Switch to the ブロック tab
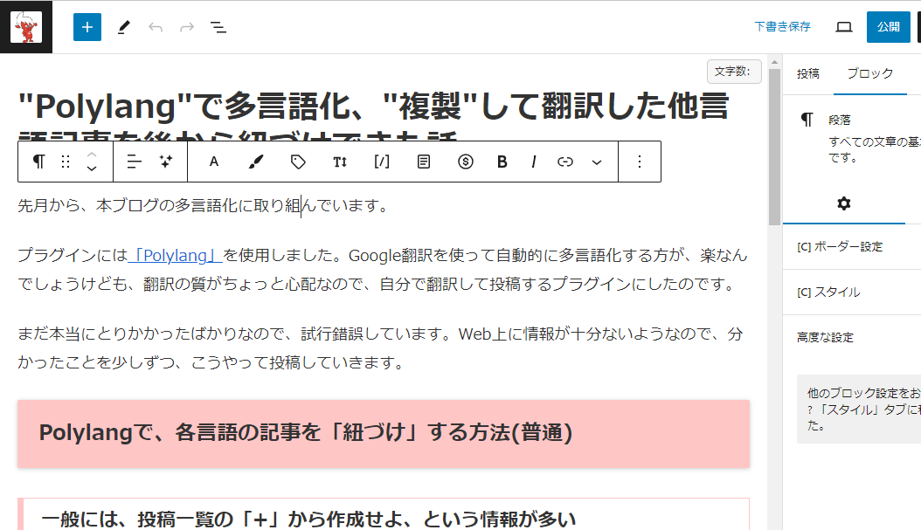 pos(870,73)
